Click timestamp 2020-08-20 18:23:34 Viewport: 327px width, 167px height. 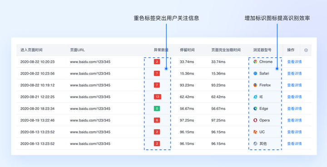pos(38,108)
